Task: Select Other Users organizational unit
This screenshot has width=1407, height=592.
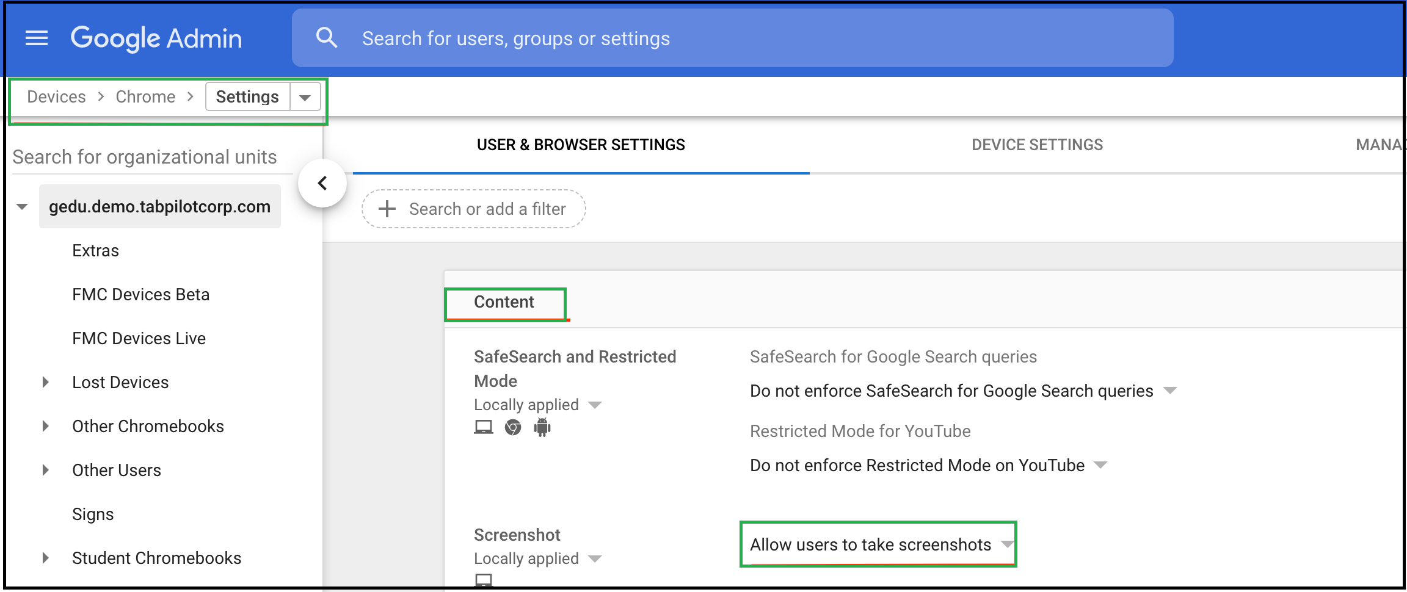Action: pos(117,470)
